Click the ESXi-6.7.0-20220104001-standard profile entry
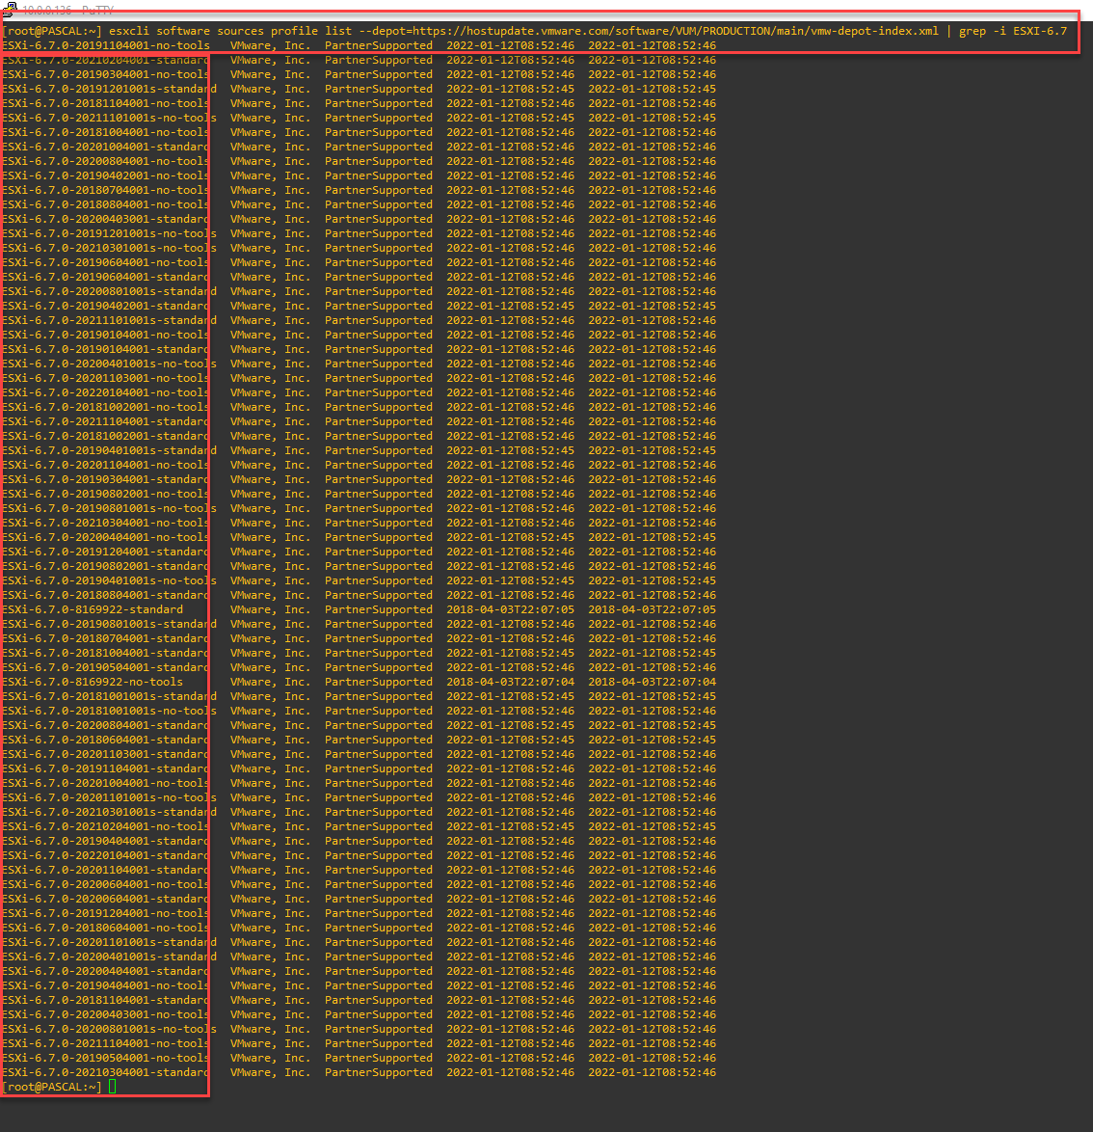This screenshot has height=1132, width=1093. pos(106,855)
